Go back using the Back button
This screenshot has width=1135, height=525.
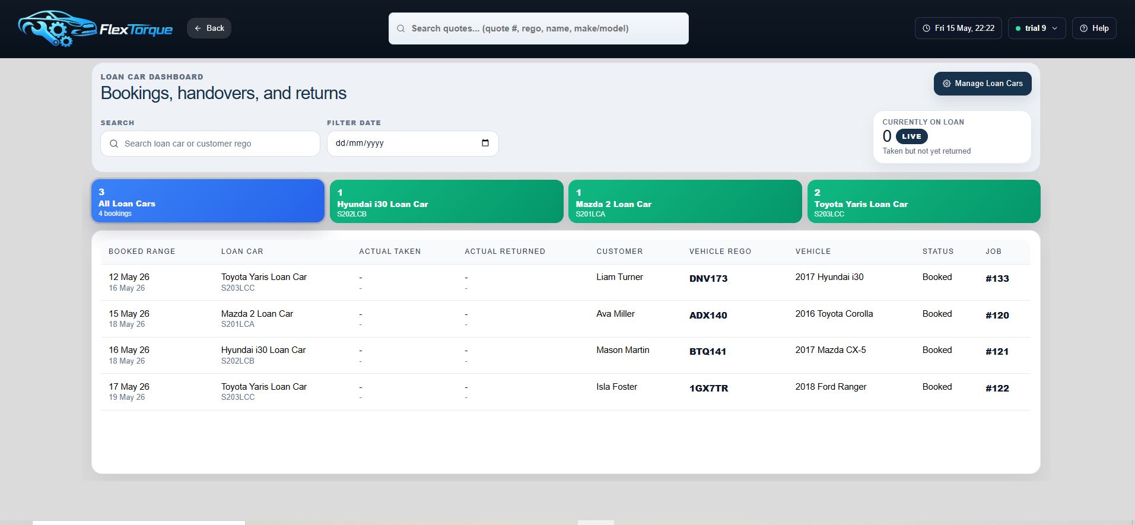tap(209, 28)
